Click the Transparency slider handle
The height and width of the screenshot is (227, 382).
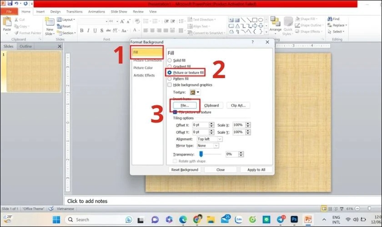pos(201,154)
